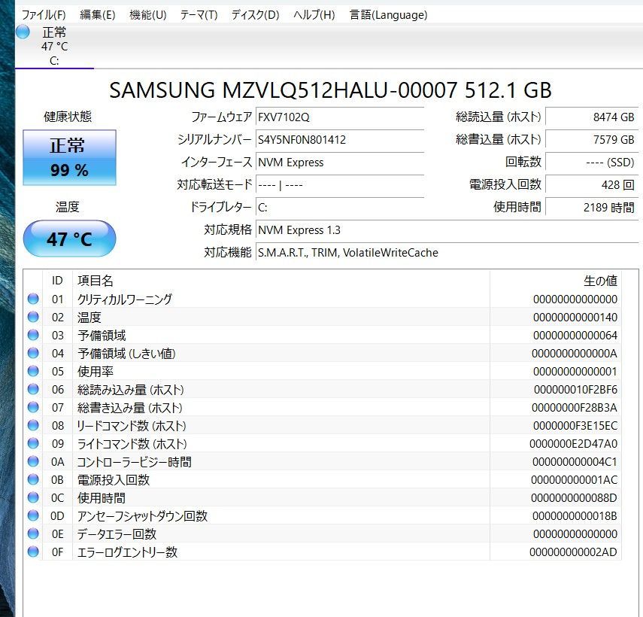The image size is (643, 617).
Task: Select the アンセーフシャットダウン回数 row name
Action: 142,515
